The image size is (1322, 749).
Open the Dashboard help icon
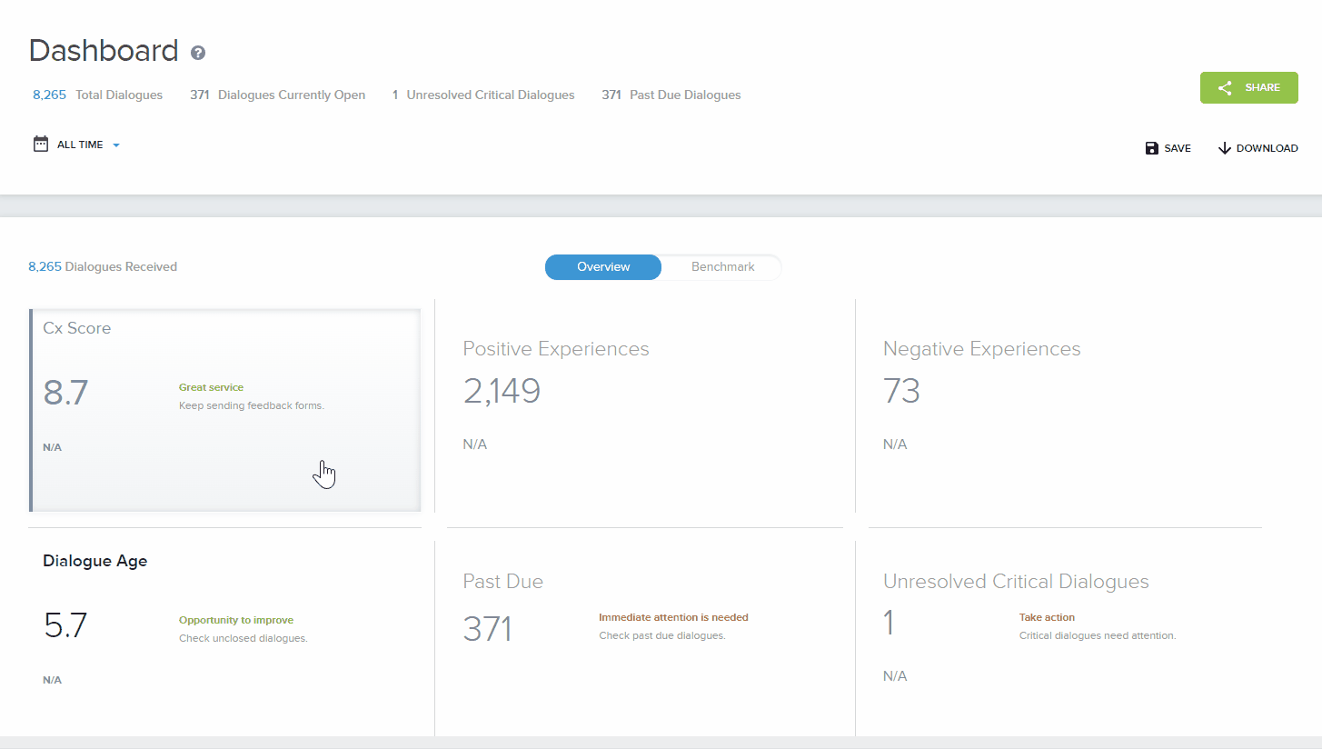tap(197, 53)
